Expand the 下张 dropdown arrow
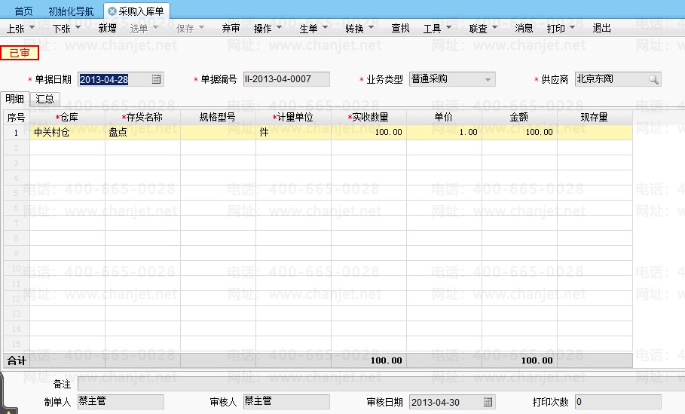685x414 pixels. tap(78, 28)
